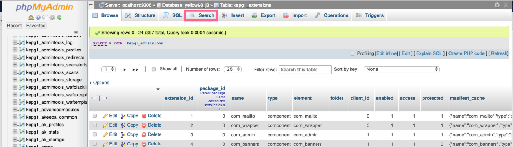
Task: Open the Operations tab
Action: tap(332, 15)
